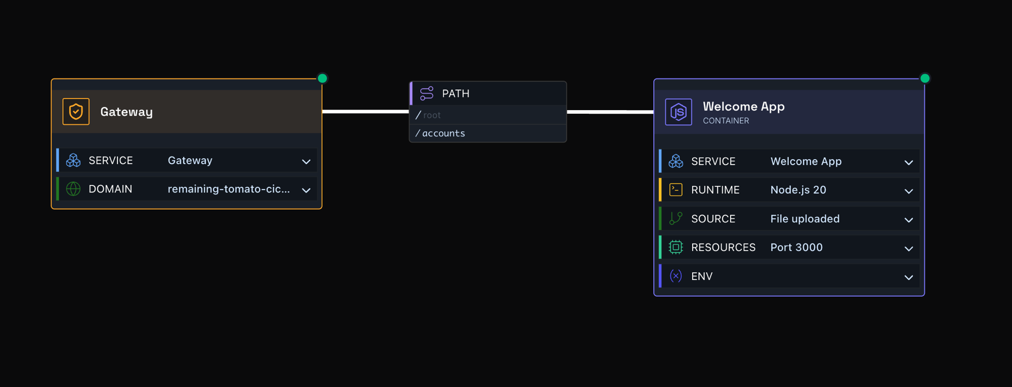Click the CONTAINER subtitle label

(x=726, y=121)
